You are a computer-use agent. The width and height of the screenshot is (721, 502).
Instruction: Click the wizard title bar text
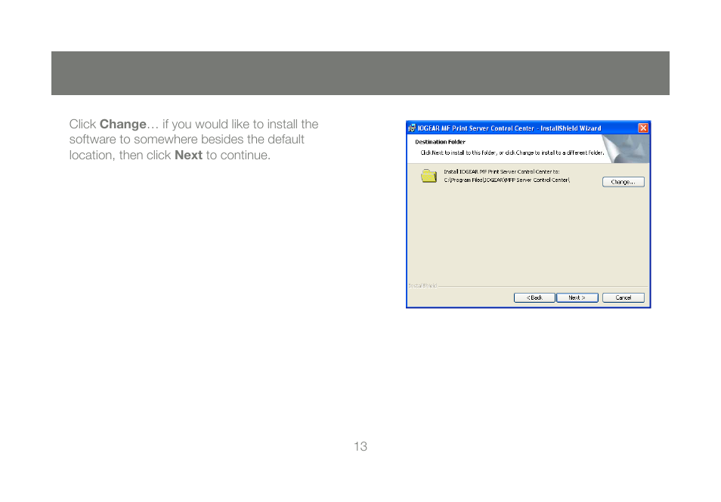(x=509, y=128)
